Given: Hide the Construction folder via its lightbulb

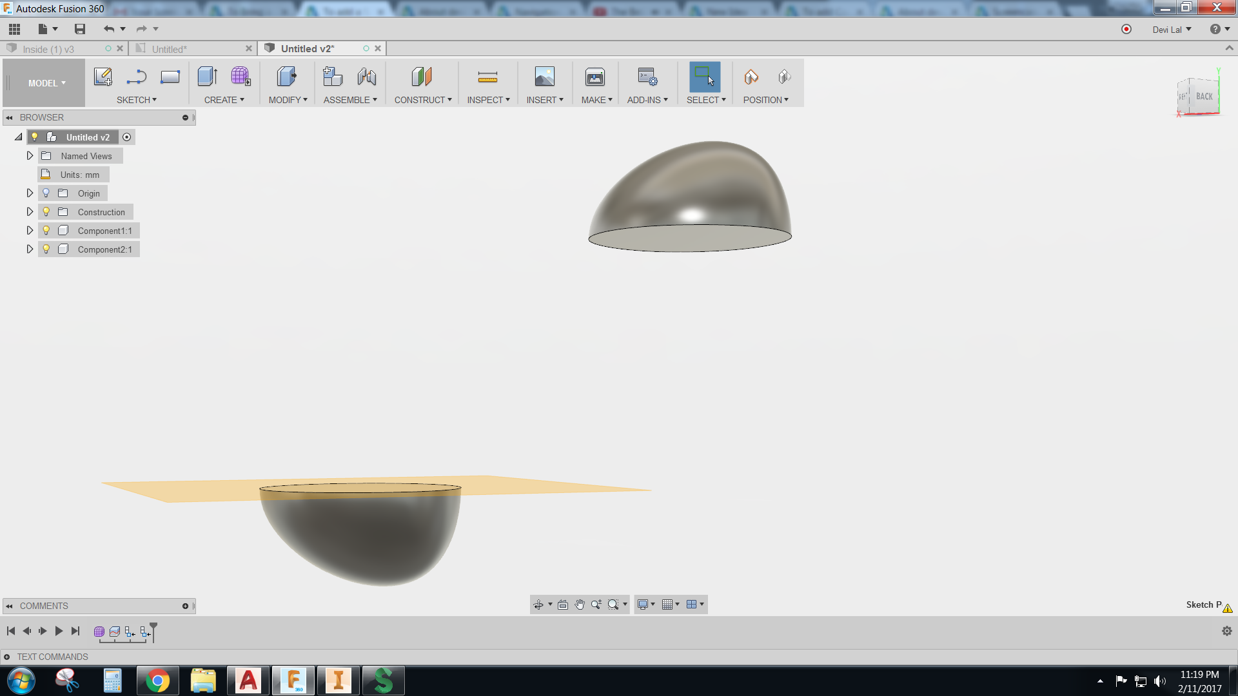Looking at the screenshot, I should point(46,211).
